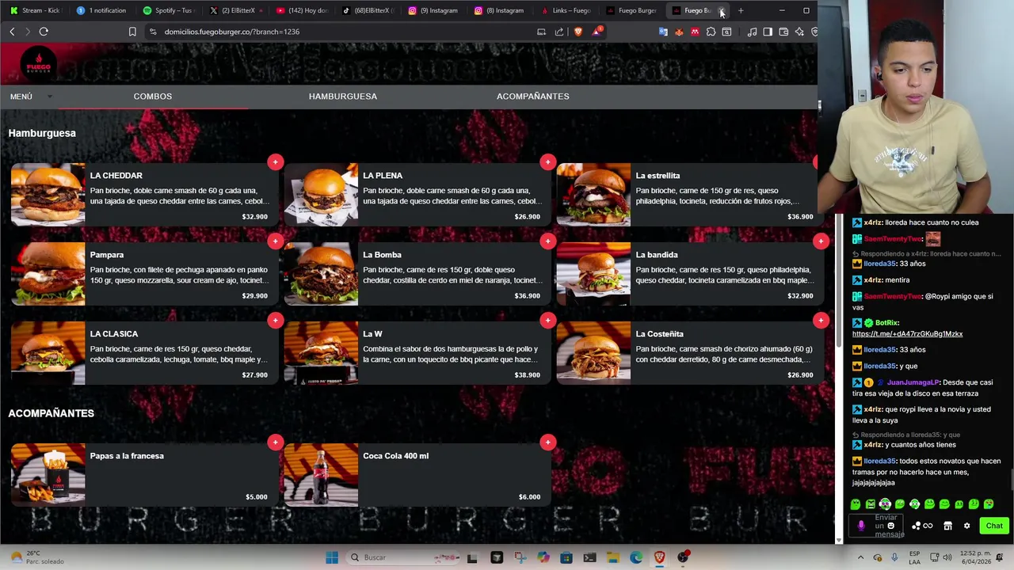Add Coca Cola 400 ml with plus button
The image size is (1014, 570).
pos(547,442)
